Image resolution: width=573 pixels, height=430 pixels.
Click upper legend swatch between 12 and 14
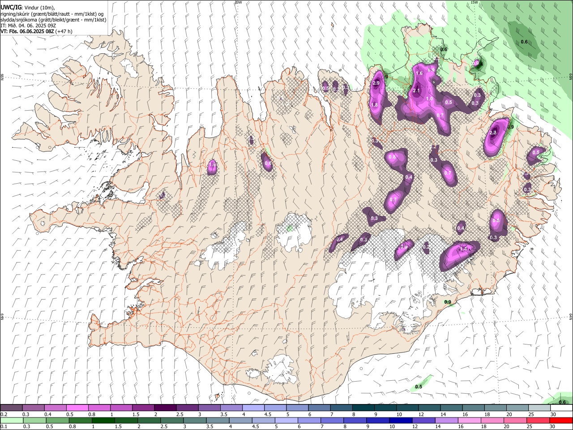pyautogui.click(x=429, y=408)
